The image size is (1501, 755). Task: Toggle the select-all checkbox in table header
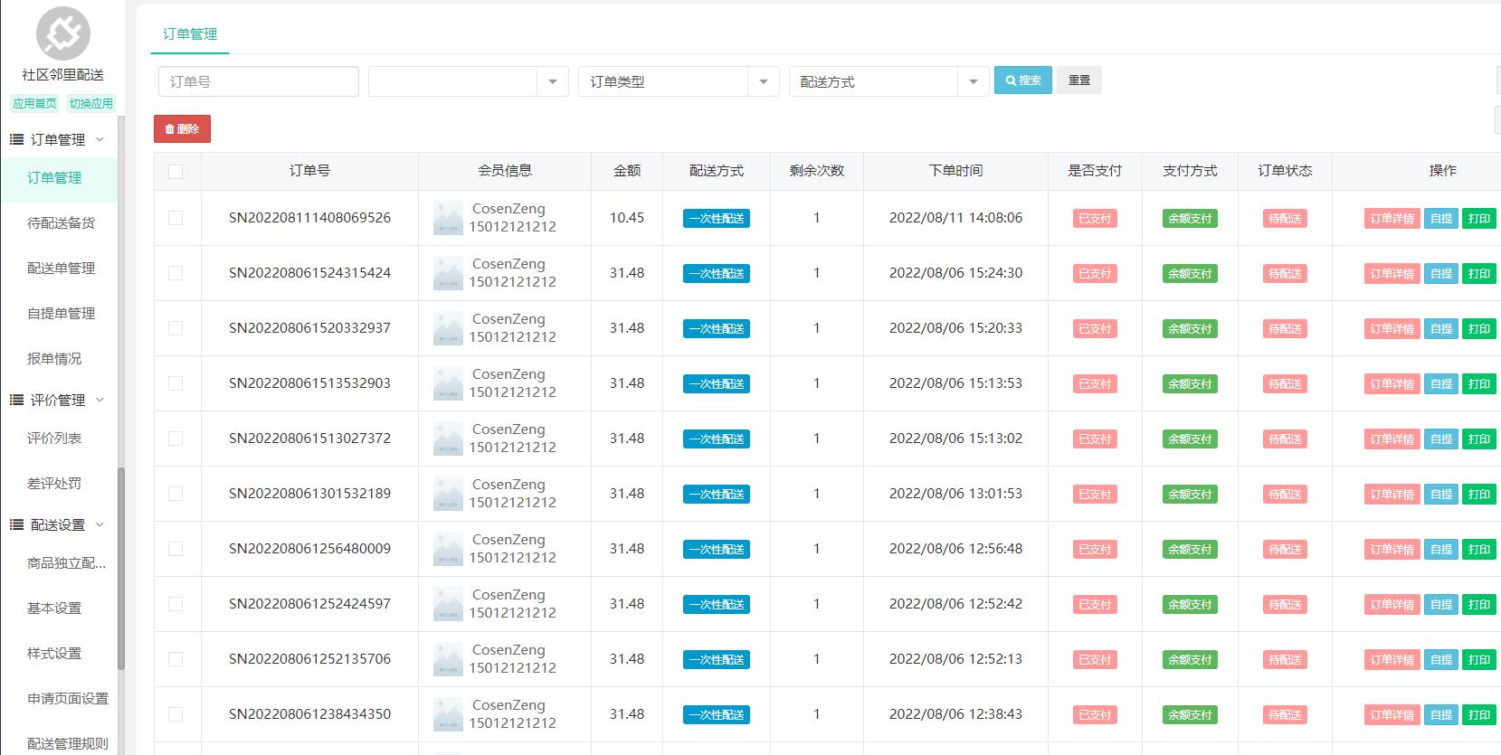(176, 171)
